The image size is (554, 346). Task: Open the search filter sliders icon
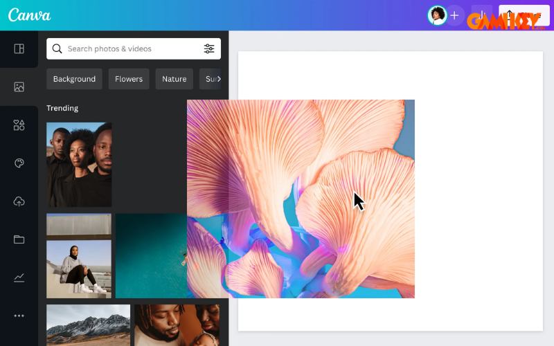209,48
